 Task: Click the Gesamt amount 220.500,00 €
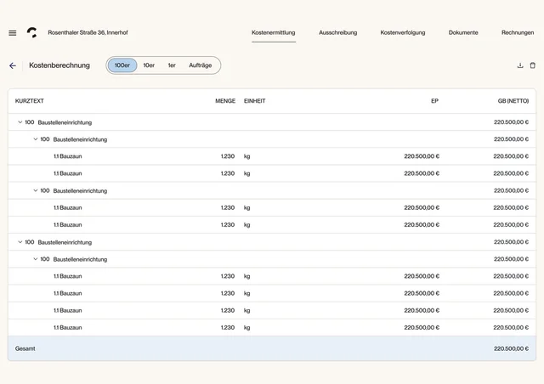tap(512, 348)
